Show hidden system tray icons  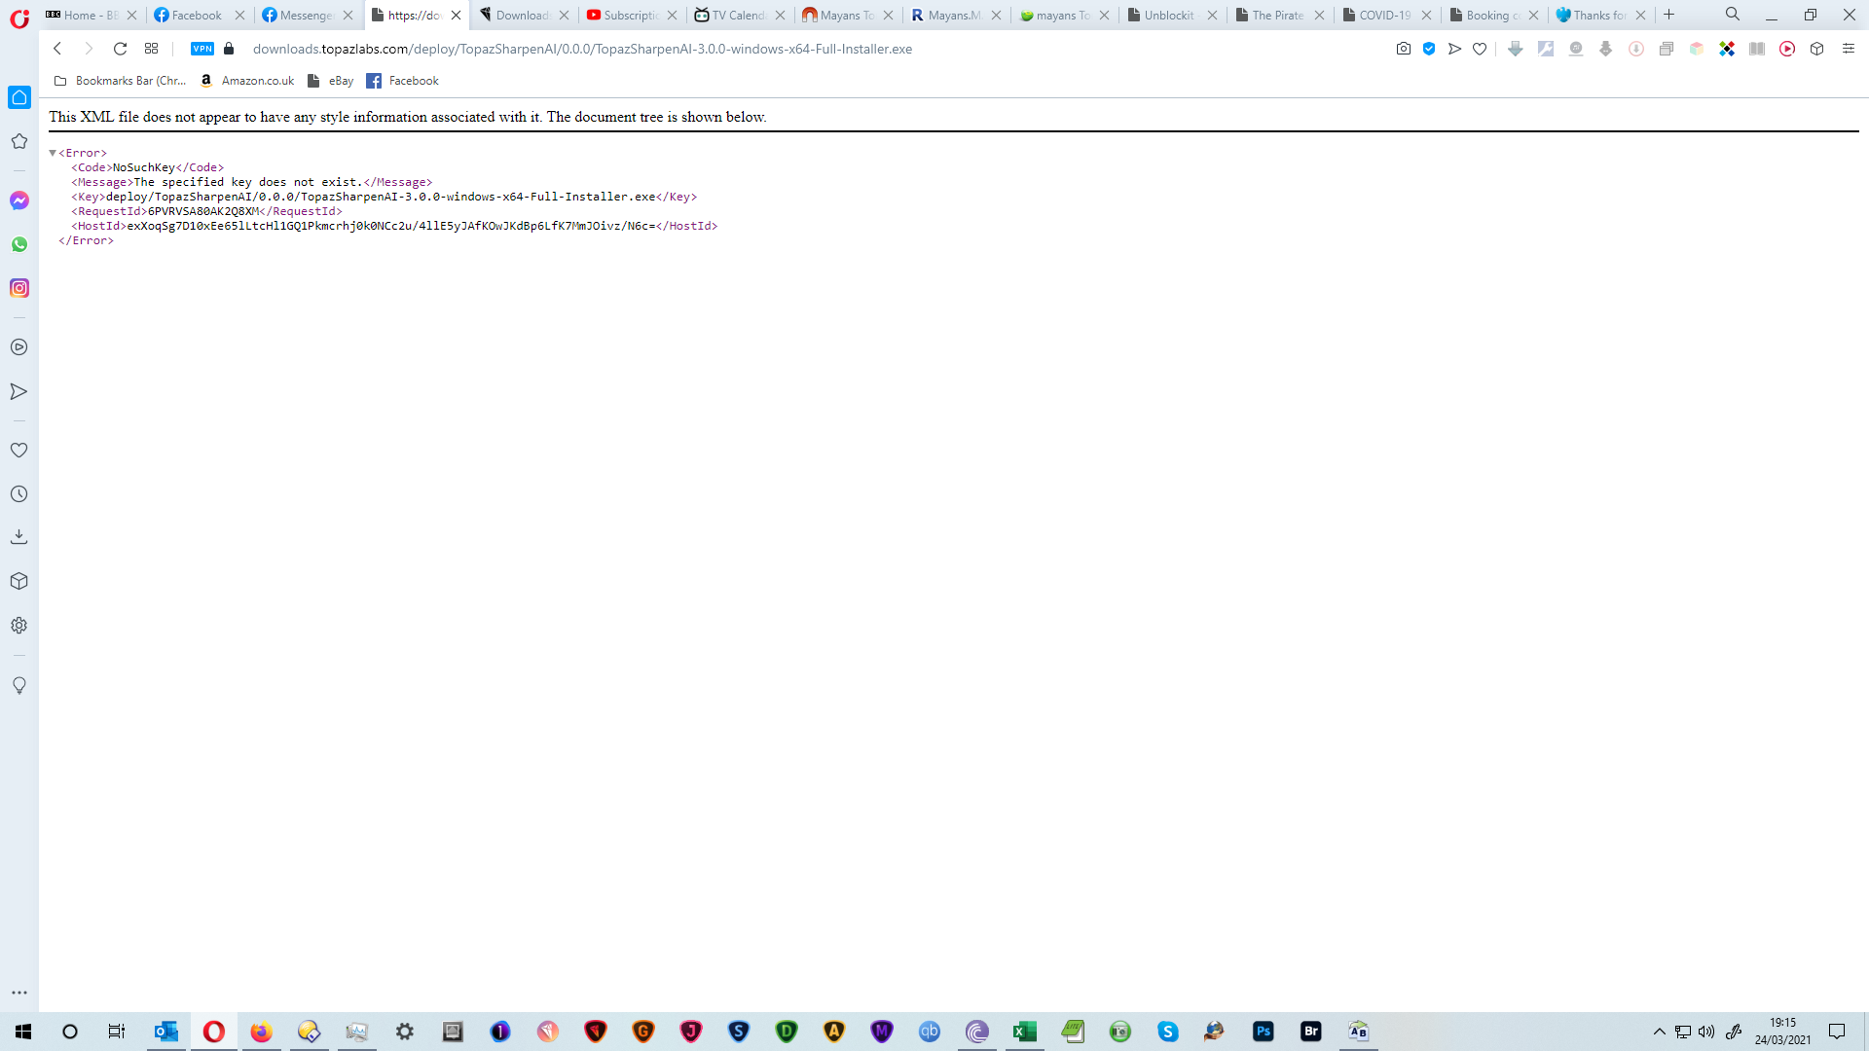tap(1659, 1032)
